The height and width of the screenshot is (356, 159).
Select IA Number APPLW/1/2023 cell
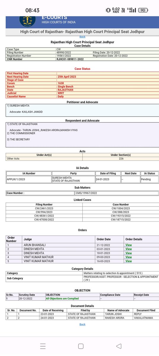coord(29,179)
